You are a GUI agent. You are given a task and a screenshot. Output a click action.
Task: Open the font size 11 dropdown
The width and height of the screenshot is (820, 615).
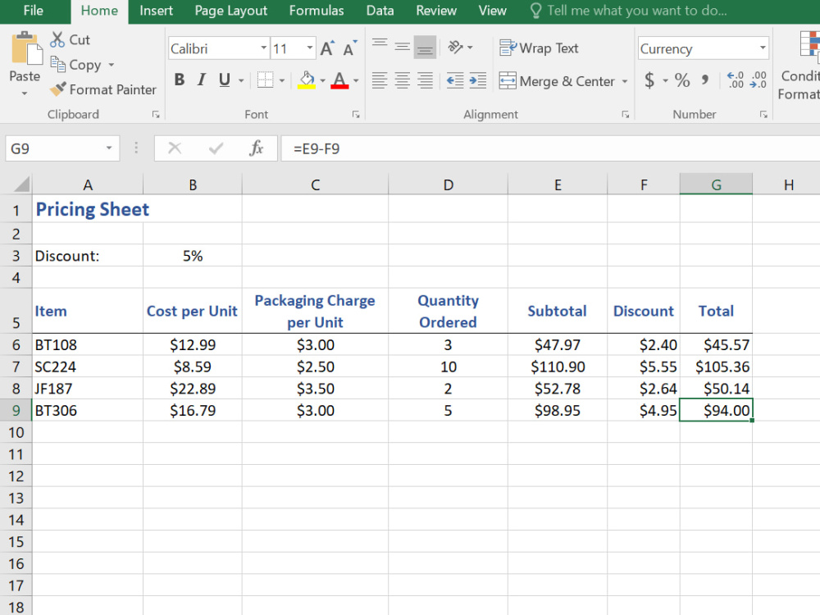coord(310,48)
